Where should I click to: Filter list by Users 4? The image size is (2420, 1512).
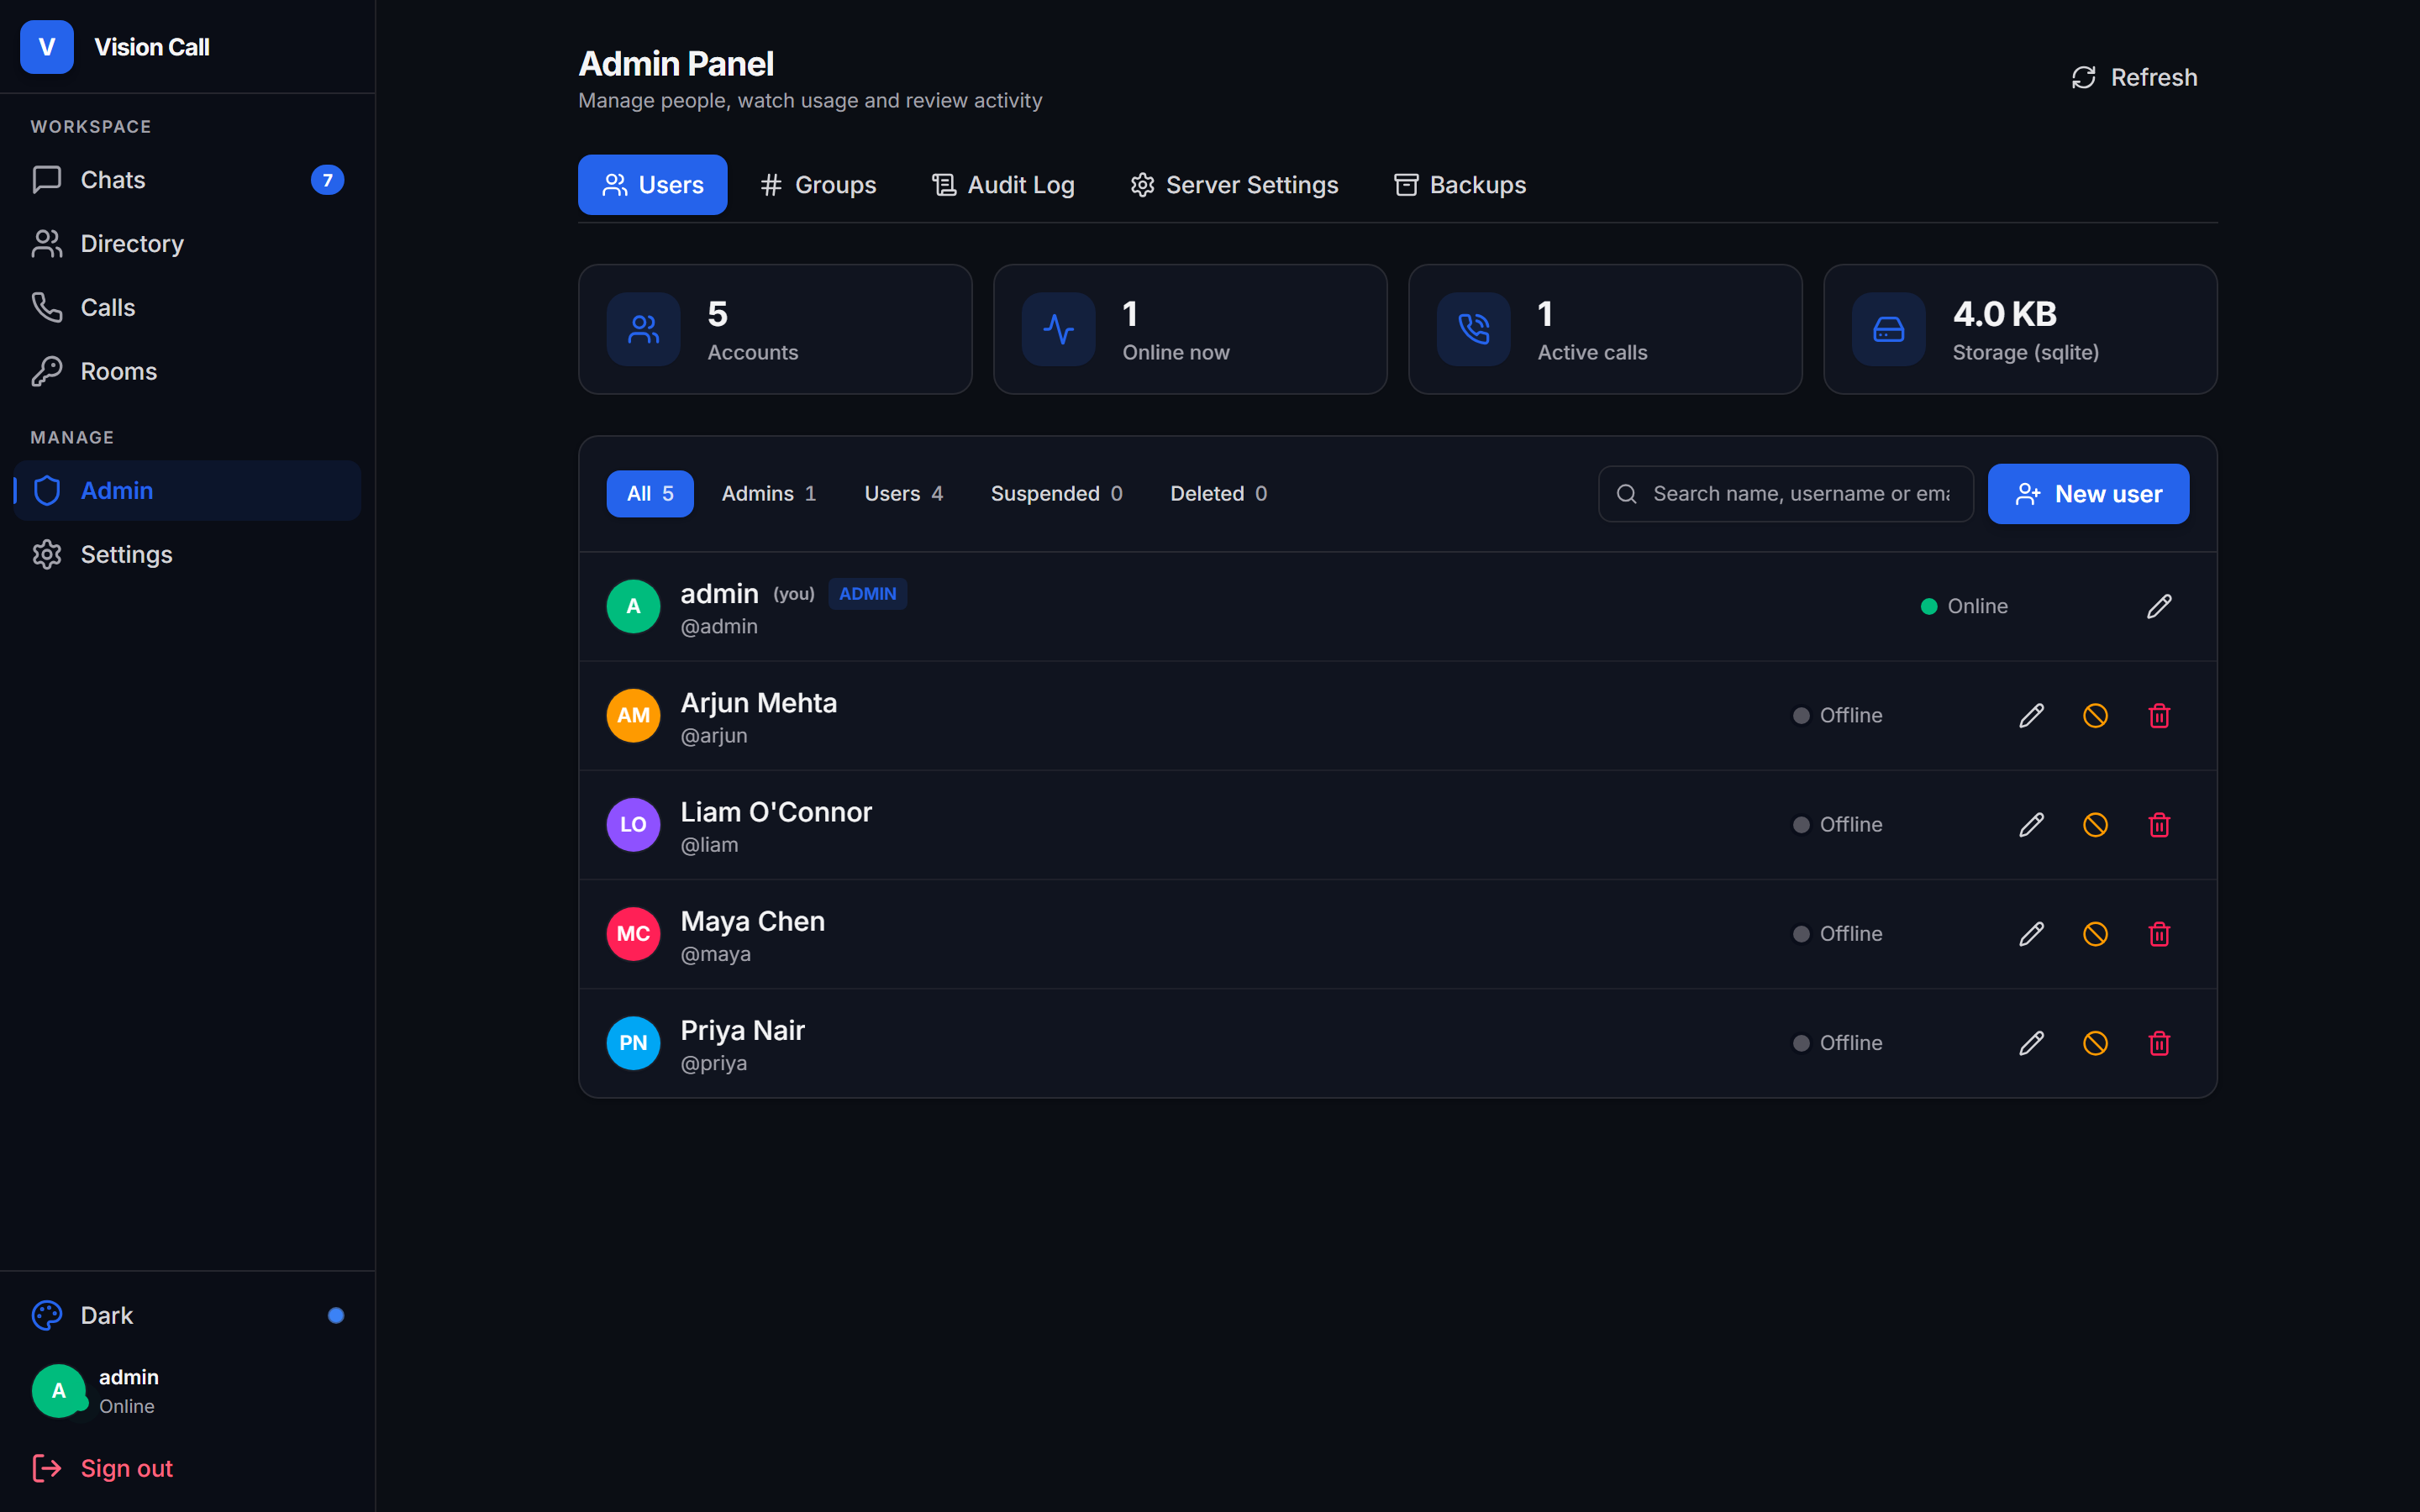pyautogui.click(x=903, y=493)
